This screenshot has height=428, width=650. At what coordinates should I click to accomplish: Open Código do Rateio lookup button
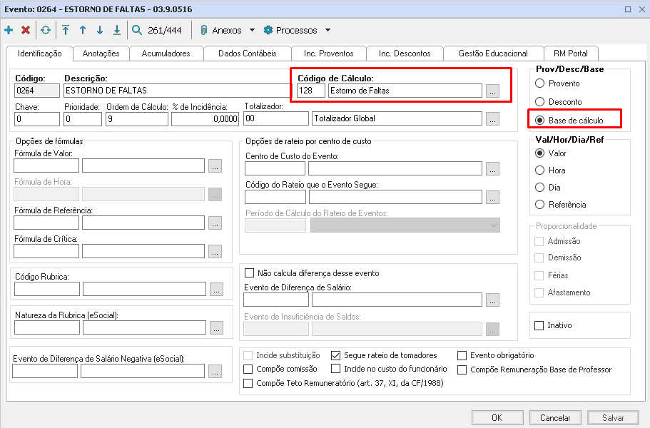tap(492, 197)
